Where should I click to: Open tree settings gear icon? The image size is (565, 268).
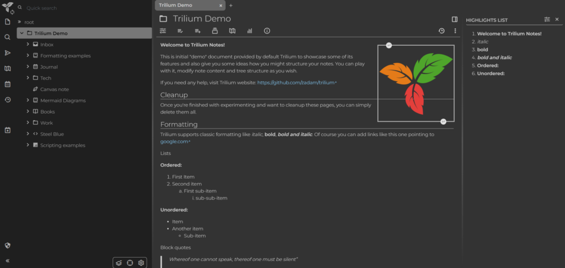141,263
